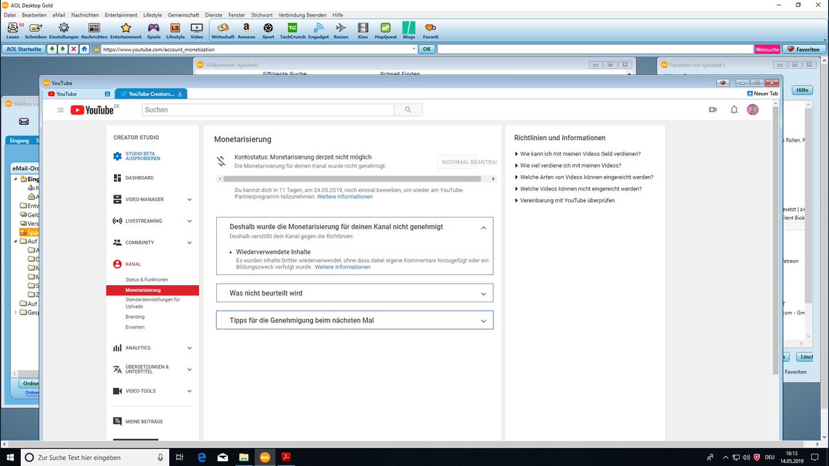Open Einstellungen gear in AOL toolbar
Image resolution: width=829 pixels, height=466 pixels.
click(x=64, y=30)
